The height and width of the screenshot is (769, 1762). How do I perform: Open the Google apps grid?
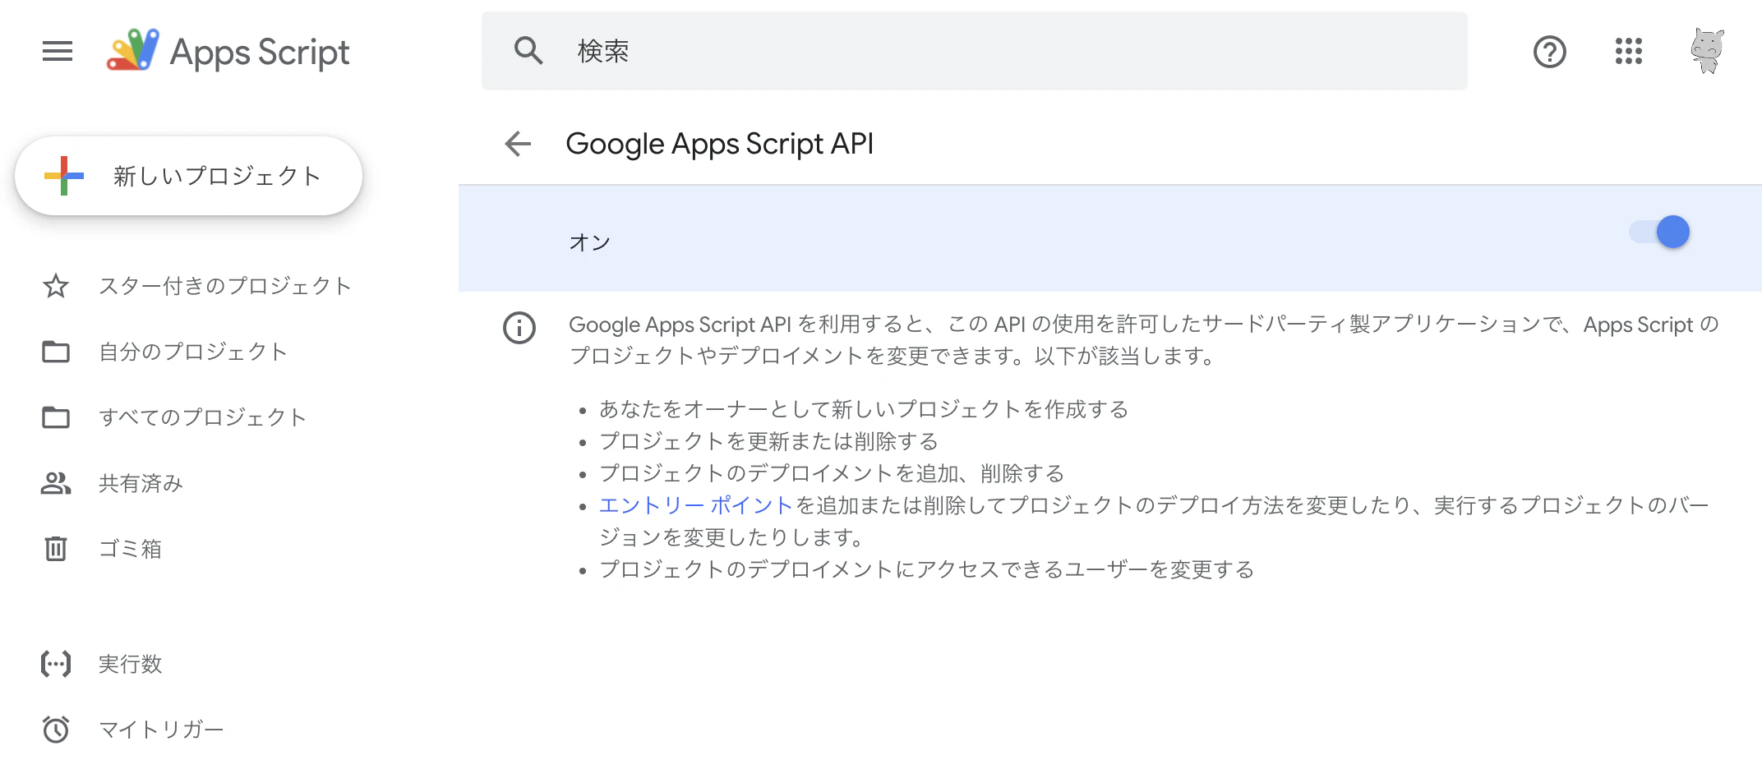1629,52
